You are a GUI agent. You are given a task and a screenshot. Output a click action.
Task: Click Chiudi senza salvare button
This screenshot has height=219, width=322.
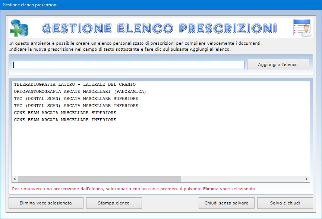pos(227,203)
